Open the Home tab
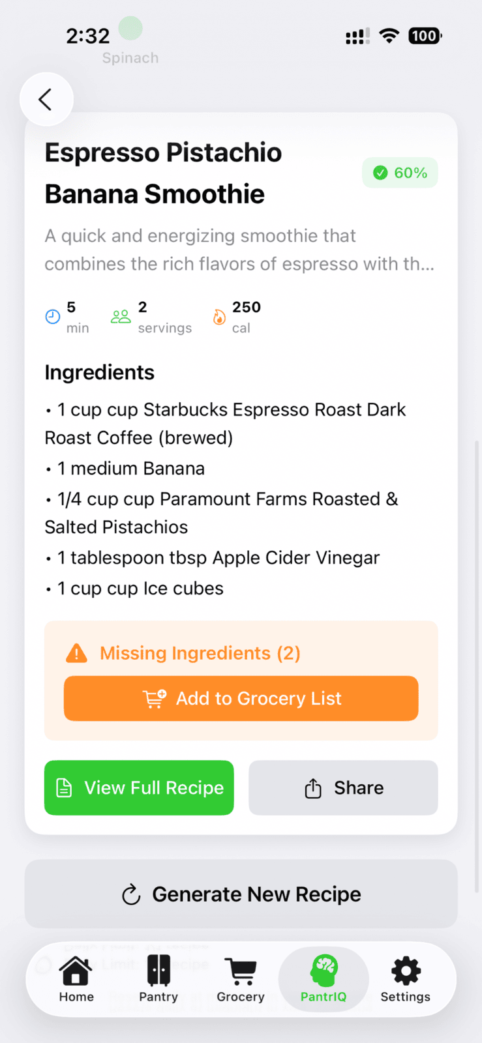 (76, 979)
